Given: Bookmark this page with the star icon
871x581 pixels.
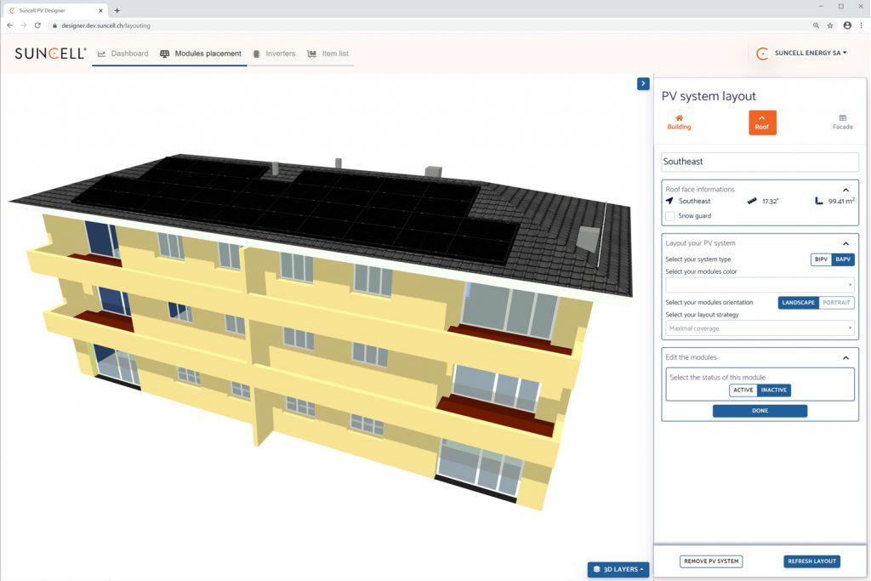Looking at the screenshot, I should (830, 26).
